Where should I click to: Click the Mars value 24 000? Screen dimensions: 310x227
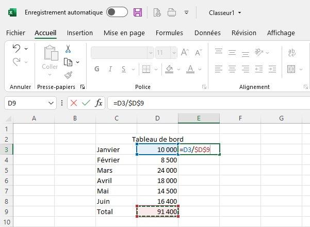tap(157, 170)
